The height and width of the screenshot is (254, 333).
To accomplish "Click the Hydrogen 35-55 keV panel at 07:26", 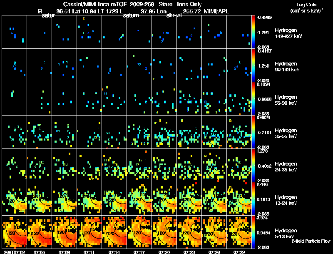I will click(214, 132).
